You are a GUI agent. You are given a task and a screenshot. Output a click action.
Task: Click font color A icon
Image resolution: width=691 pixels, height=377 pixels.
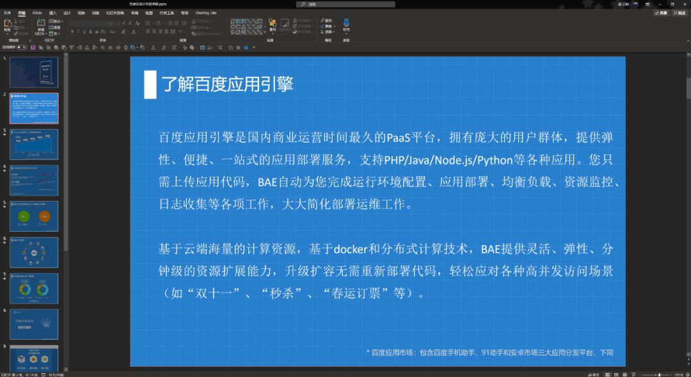134,32
